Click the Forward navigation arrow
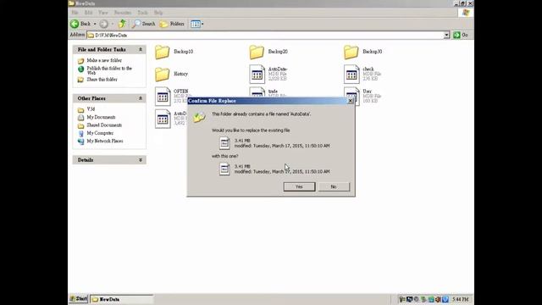 coord(103,24)
